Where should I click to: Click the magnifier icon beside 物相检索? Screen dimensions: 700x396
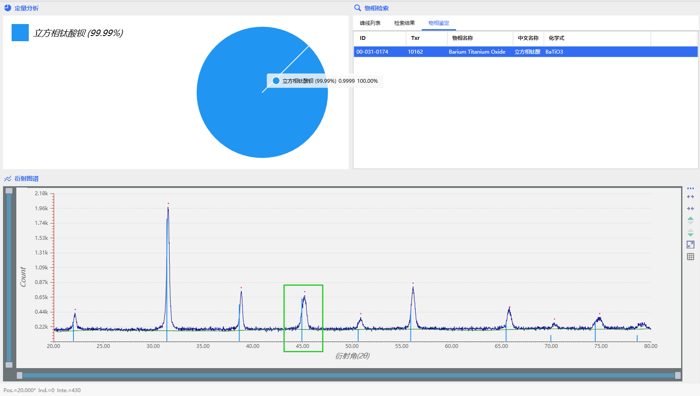pyautogui.click(x=357, y=8)
